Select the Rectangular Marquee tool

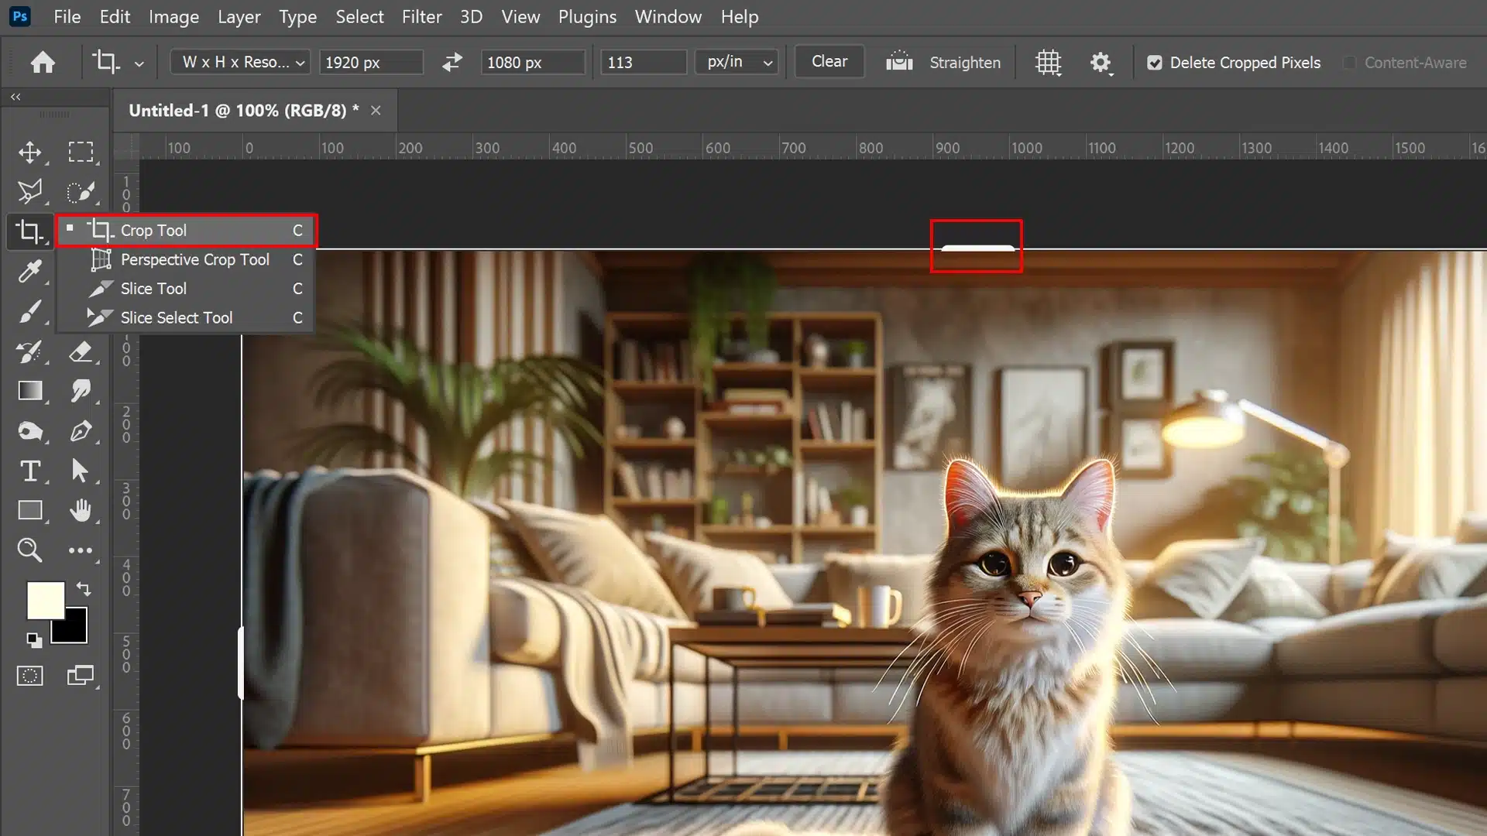point(81,152)
